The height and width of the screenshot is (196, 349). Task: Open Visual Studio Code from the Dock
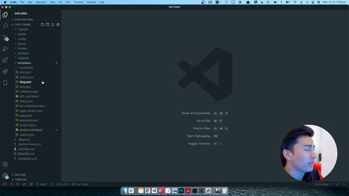click(154, 191)
